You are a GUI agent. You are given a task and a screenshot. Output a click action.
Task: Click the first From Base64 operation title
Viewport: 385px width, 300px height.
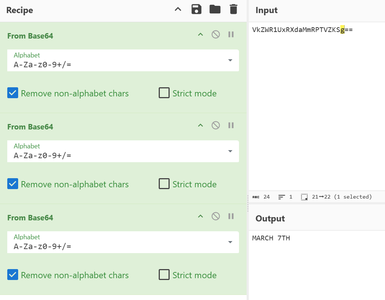(x=30, y=36)
